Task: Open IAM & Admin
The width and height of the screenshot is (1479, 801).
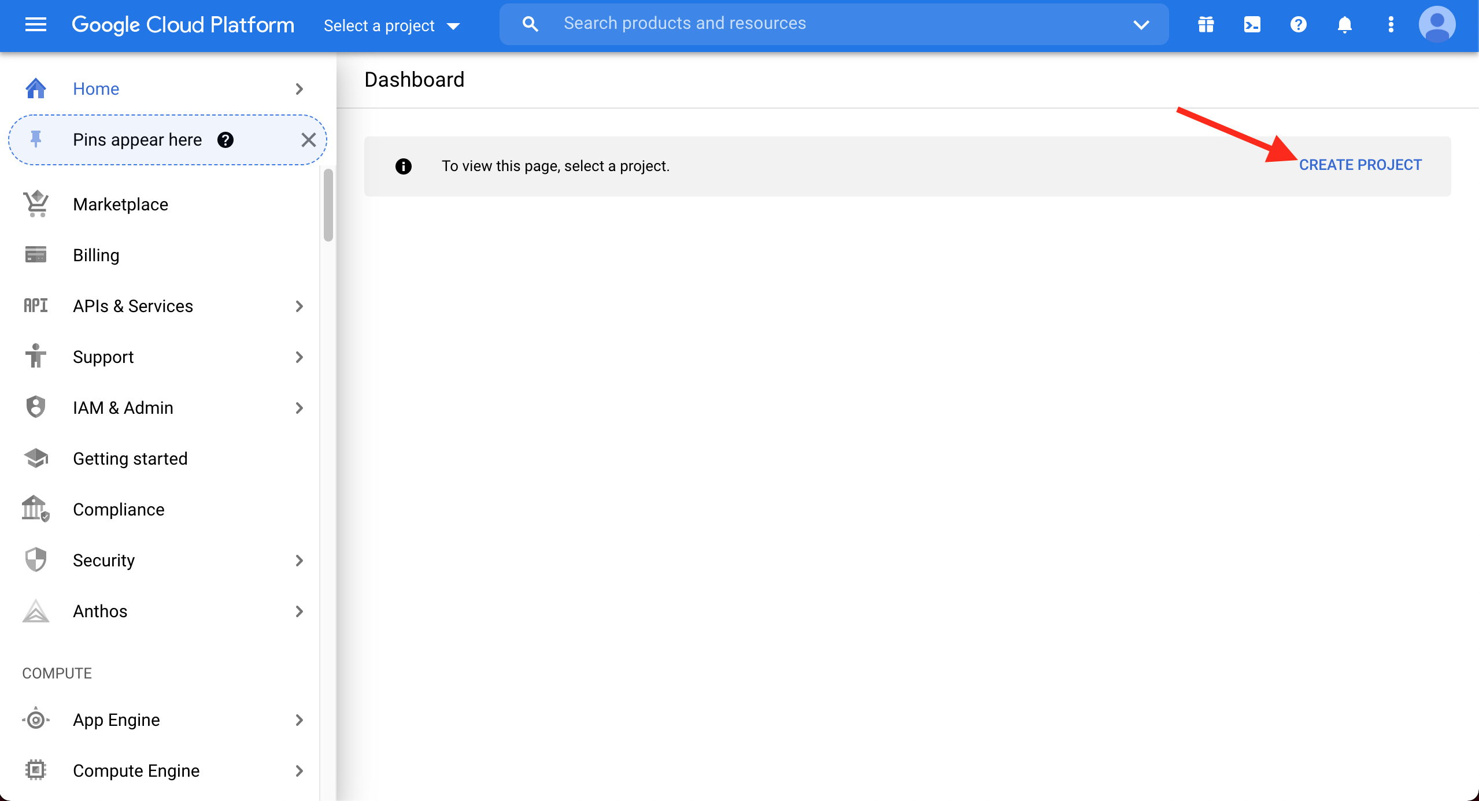Action: coord(123,408)
